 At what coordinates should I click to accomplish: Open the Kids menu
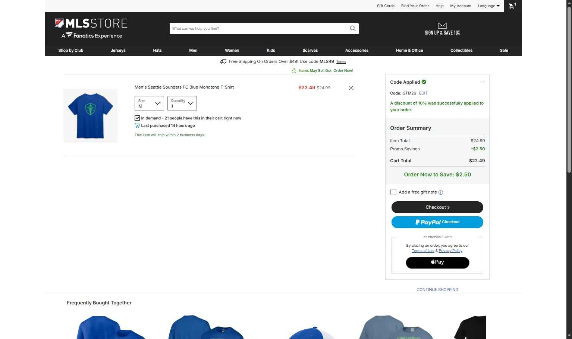pyautogui.click(x=271, y=50)
